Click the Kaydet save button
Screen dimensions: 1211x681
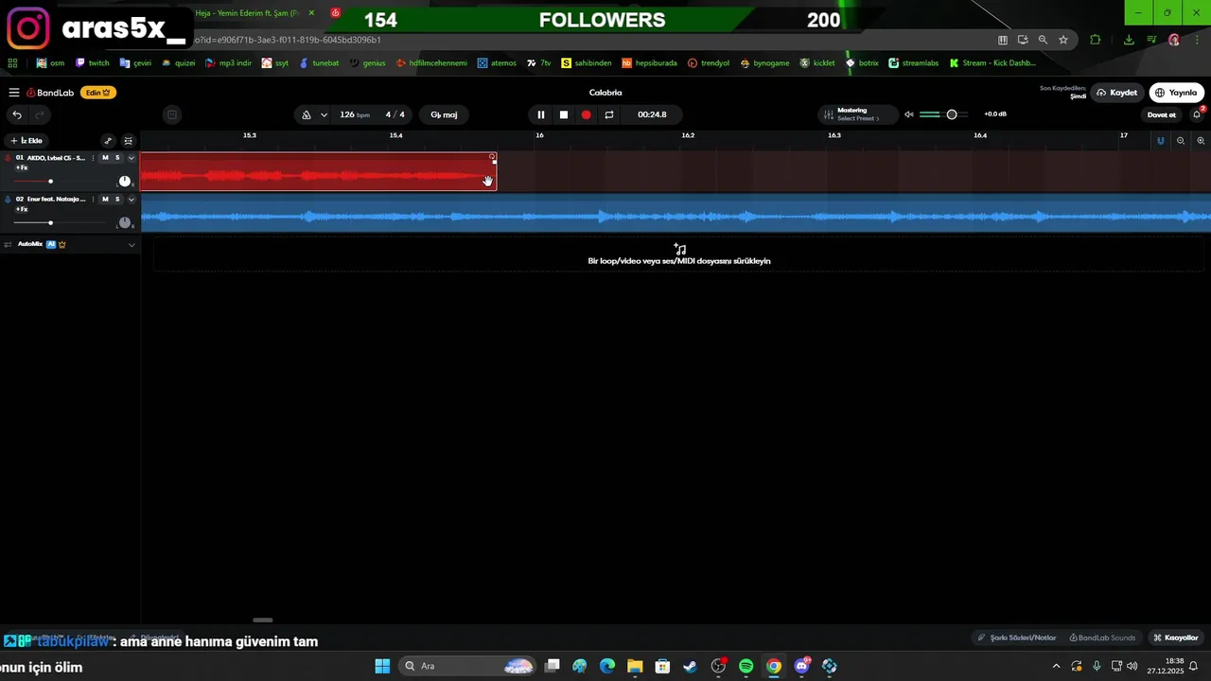coord(1116,93)
